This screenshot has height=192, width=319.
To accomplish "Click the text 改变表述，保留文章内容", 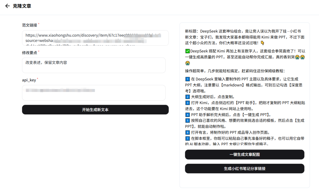I will coord(46,63).
